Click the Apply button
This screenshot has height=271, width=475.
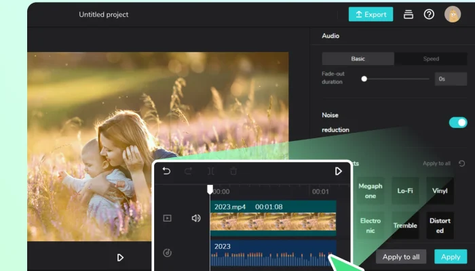(451, 257)
